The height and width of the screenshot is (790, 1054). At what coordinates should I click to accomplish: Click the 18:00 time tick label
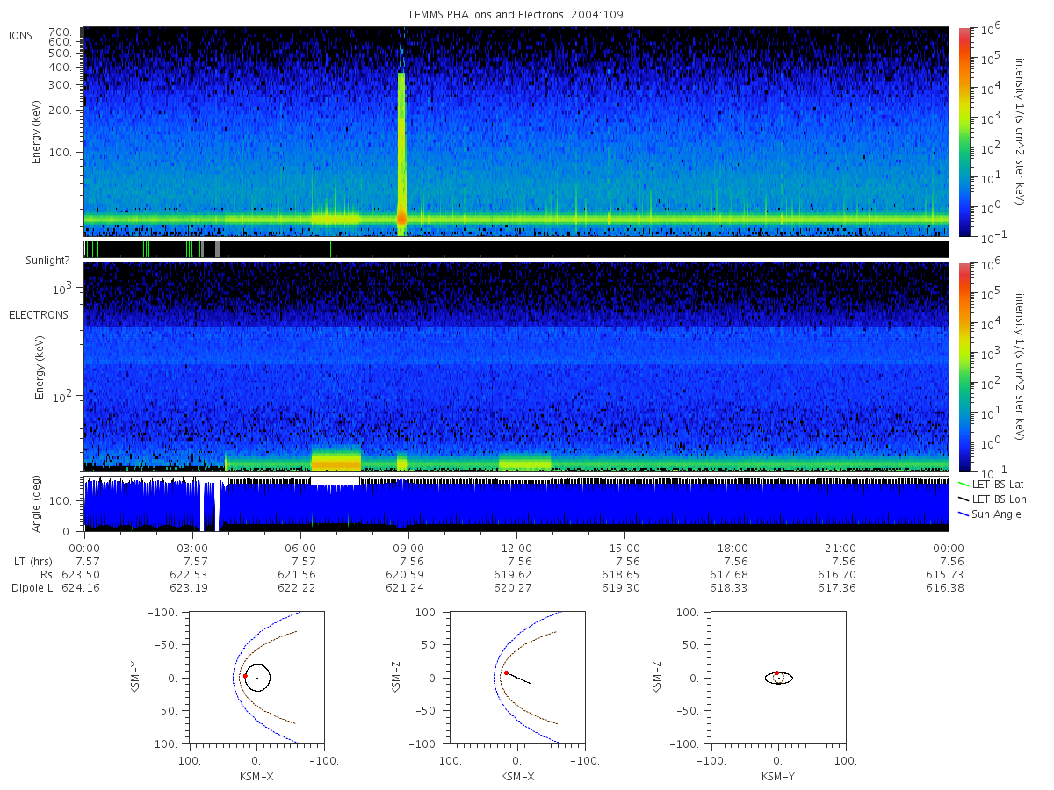coord(733,547)
